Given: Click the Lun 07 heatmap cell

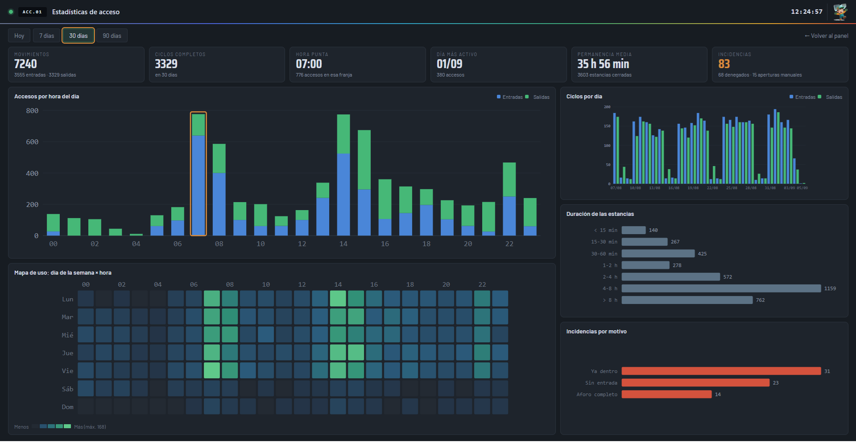Looking at the screenshot, I should click(x=212, y=299).
